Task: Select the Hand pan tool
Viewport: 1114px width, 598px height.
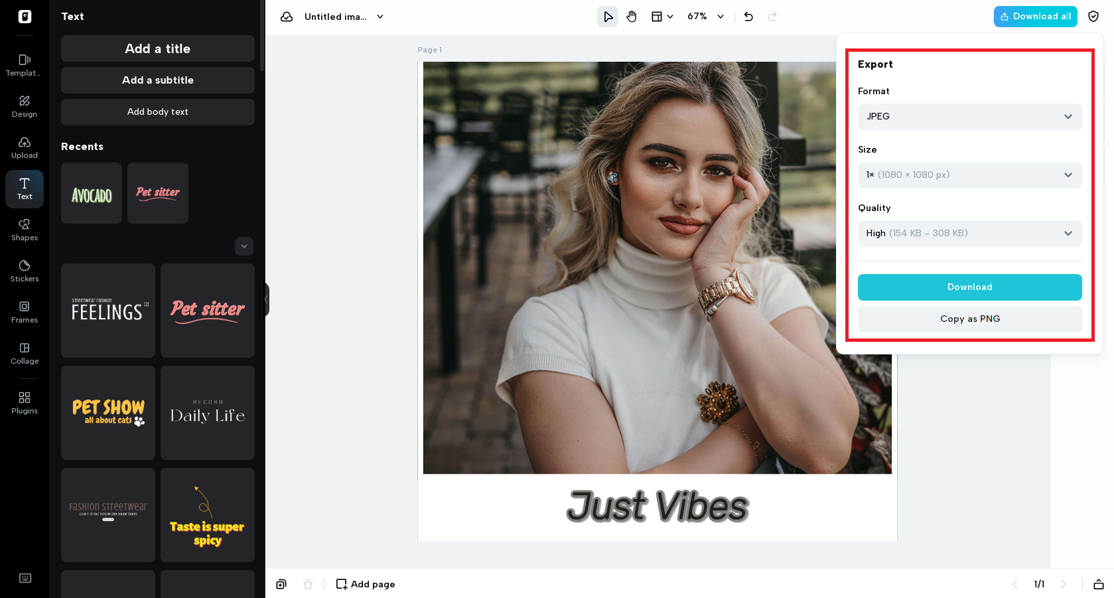Action: pos(631,16)
